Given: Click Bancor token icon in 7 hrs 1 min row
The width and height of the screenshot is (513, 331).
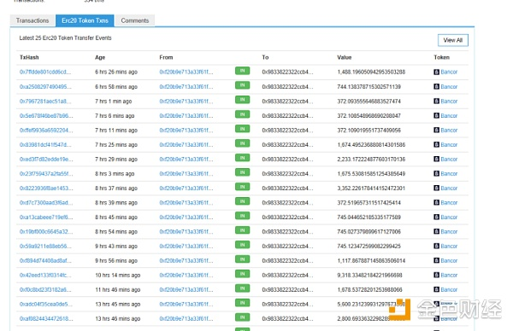Looking at the screenshot, I should click(x=436, y=101).
